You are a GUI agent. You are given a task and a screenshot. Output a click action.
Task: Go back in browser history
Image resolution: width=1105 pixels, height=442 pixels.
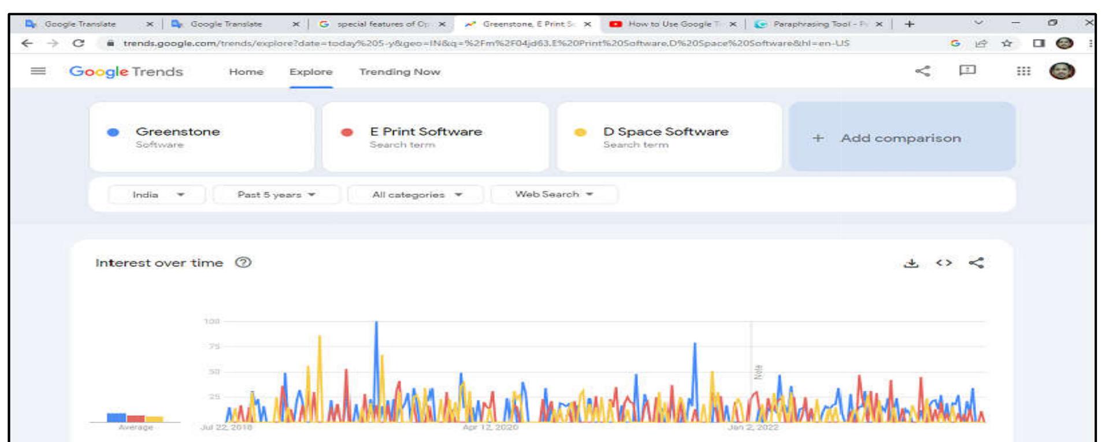pos(27,43)
